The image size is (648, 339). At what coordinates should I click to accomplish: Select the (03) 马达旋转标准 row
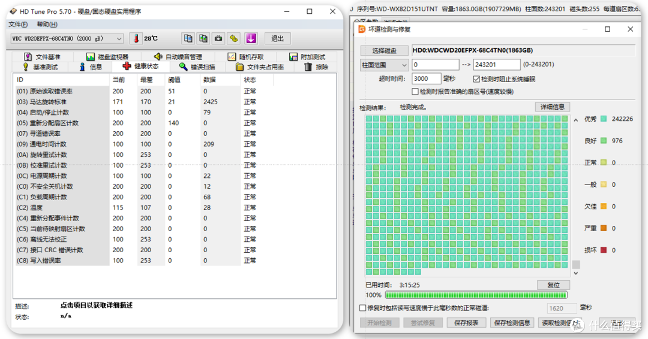coord(145,102)
